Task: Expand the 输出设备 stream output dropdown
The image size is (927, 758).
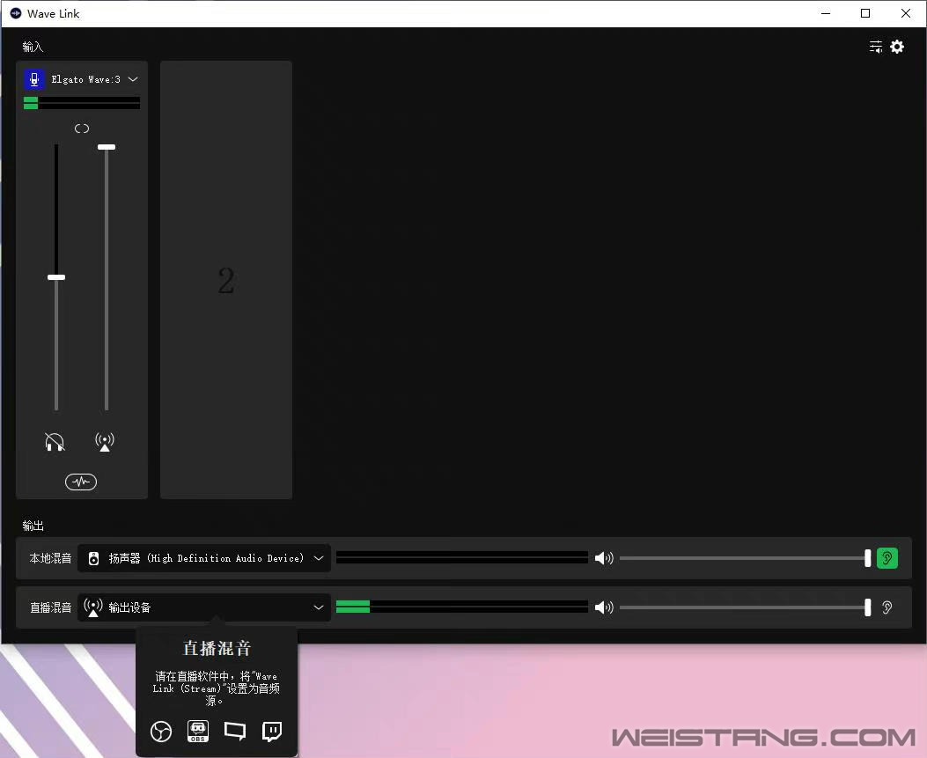Action: [319, 607]
